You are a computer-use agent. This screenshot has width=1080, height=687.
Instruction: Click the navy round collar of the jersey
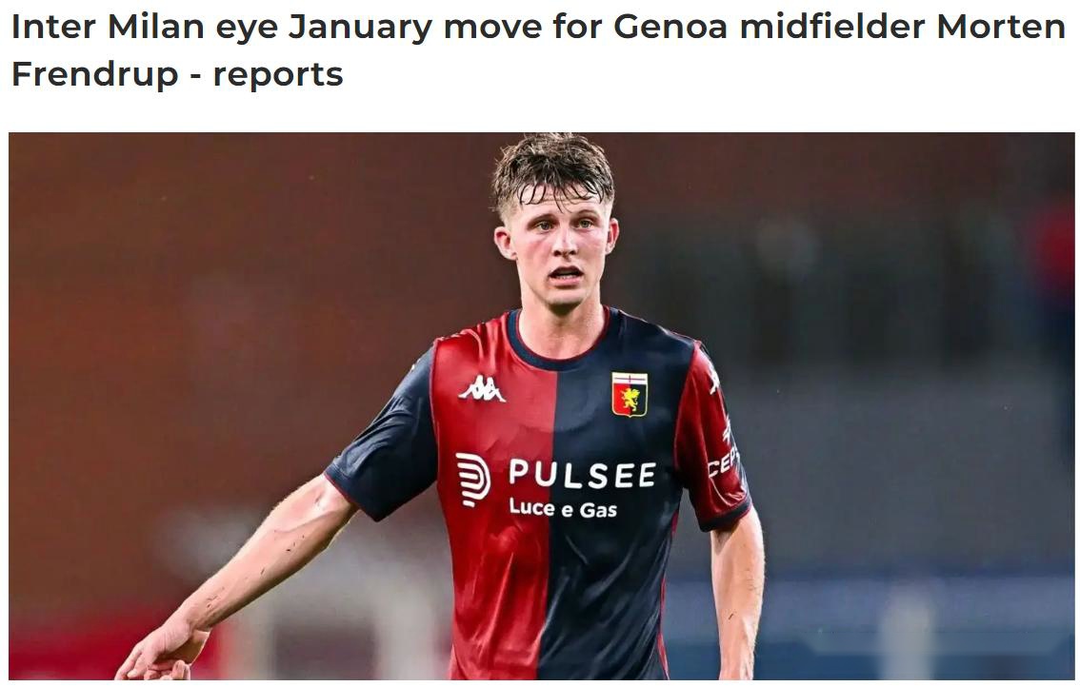click(558, 344)
